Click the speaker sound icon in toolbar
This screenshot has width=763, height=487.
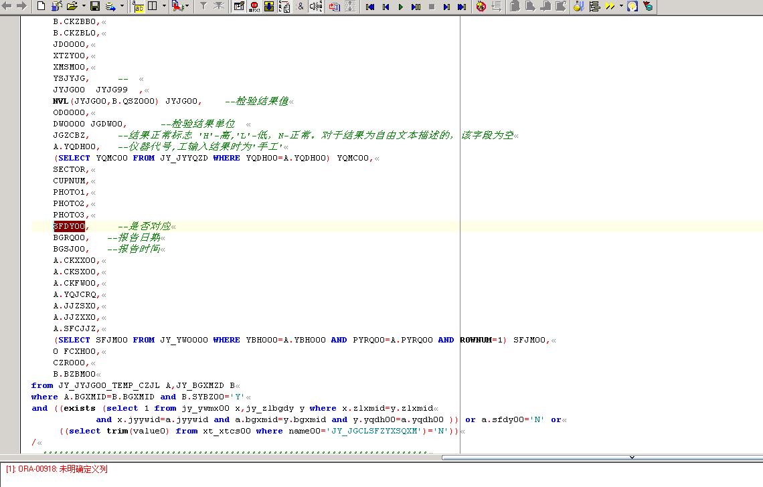(x=315, y=7)
